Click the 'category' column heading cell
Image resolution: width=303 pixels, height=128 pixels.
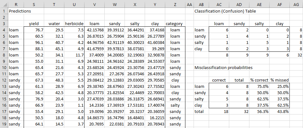pyautogui.click(x=175, y=24)
